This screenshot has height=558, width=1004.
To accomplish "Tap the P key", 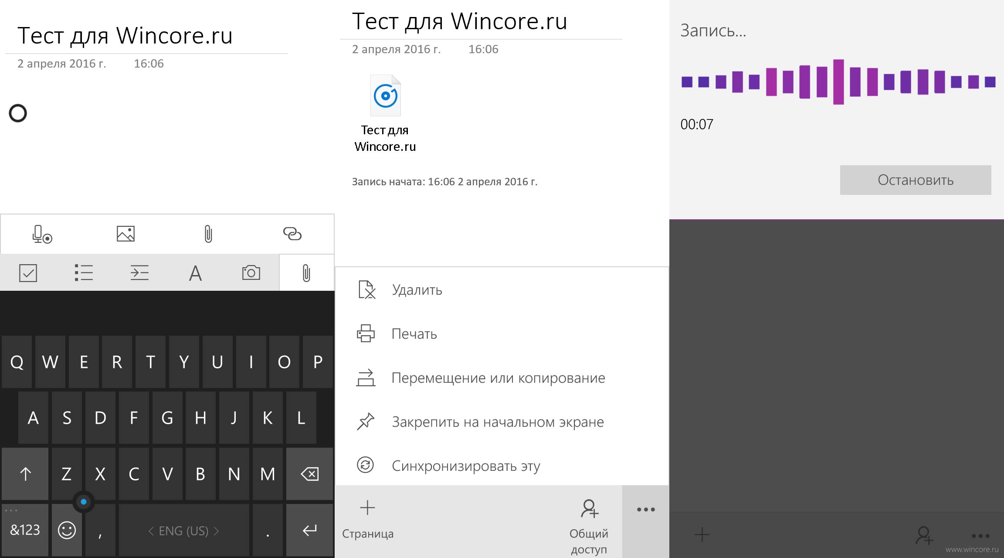I will (318, 362).
